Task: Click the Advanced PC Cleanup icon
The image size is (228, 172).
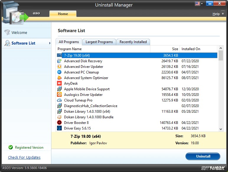Action: [59, 72]
